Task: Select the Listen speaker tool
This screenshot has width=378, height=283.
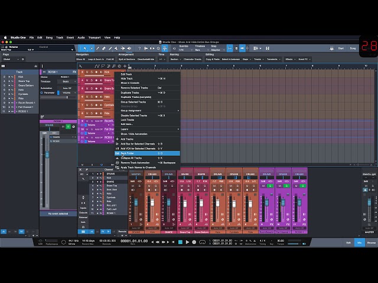Action: tap(129, 48)
